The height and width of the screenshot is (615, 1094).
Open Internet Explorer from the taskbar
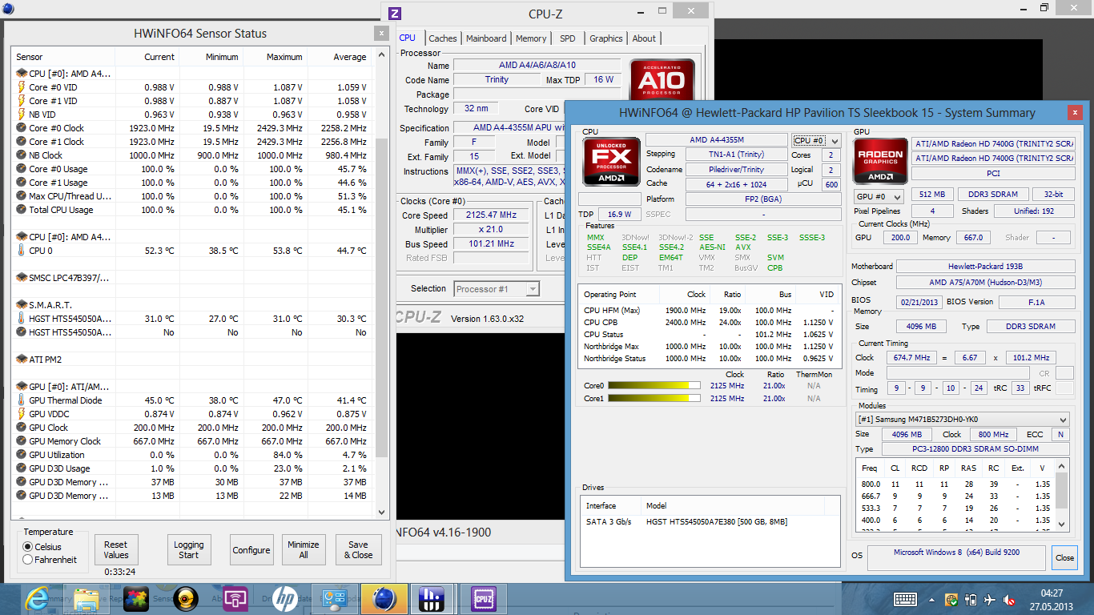[x=36, y=598]
